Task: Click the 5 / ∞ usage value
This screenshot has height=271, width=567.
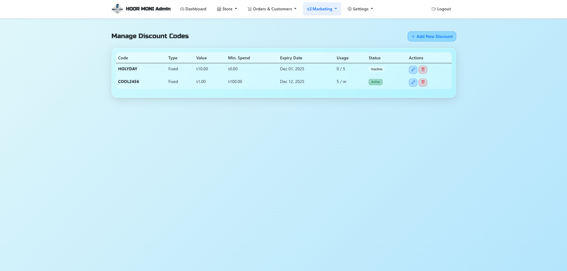Action: tap(341, 82)
